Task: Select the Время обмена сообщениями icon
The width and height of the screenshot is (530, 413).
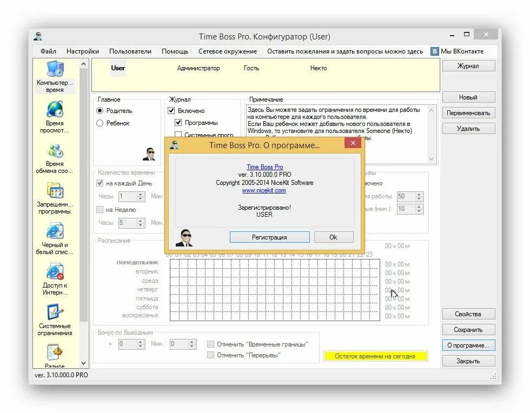Action: [x=55, y=158]
